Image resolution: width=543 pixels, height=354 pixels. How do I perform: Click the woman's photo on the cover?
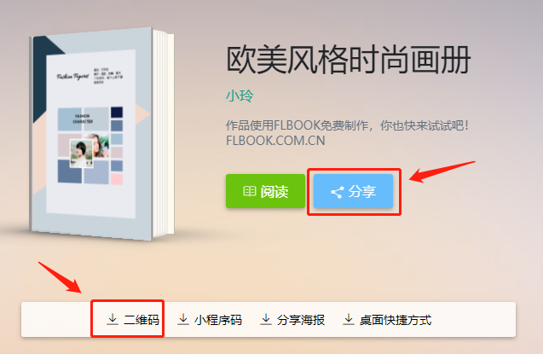(81, 154)
